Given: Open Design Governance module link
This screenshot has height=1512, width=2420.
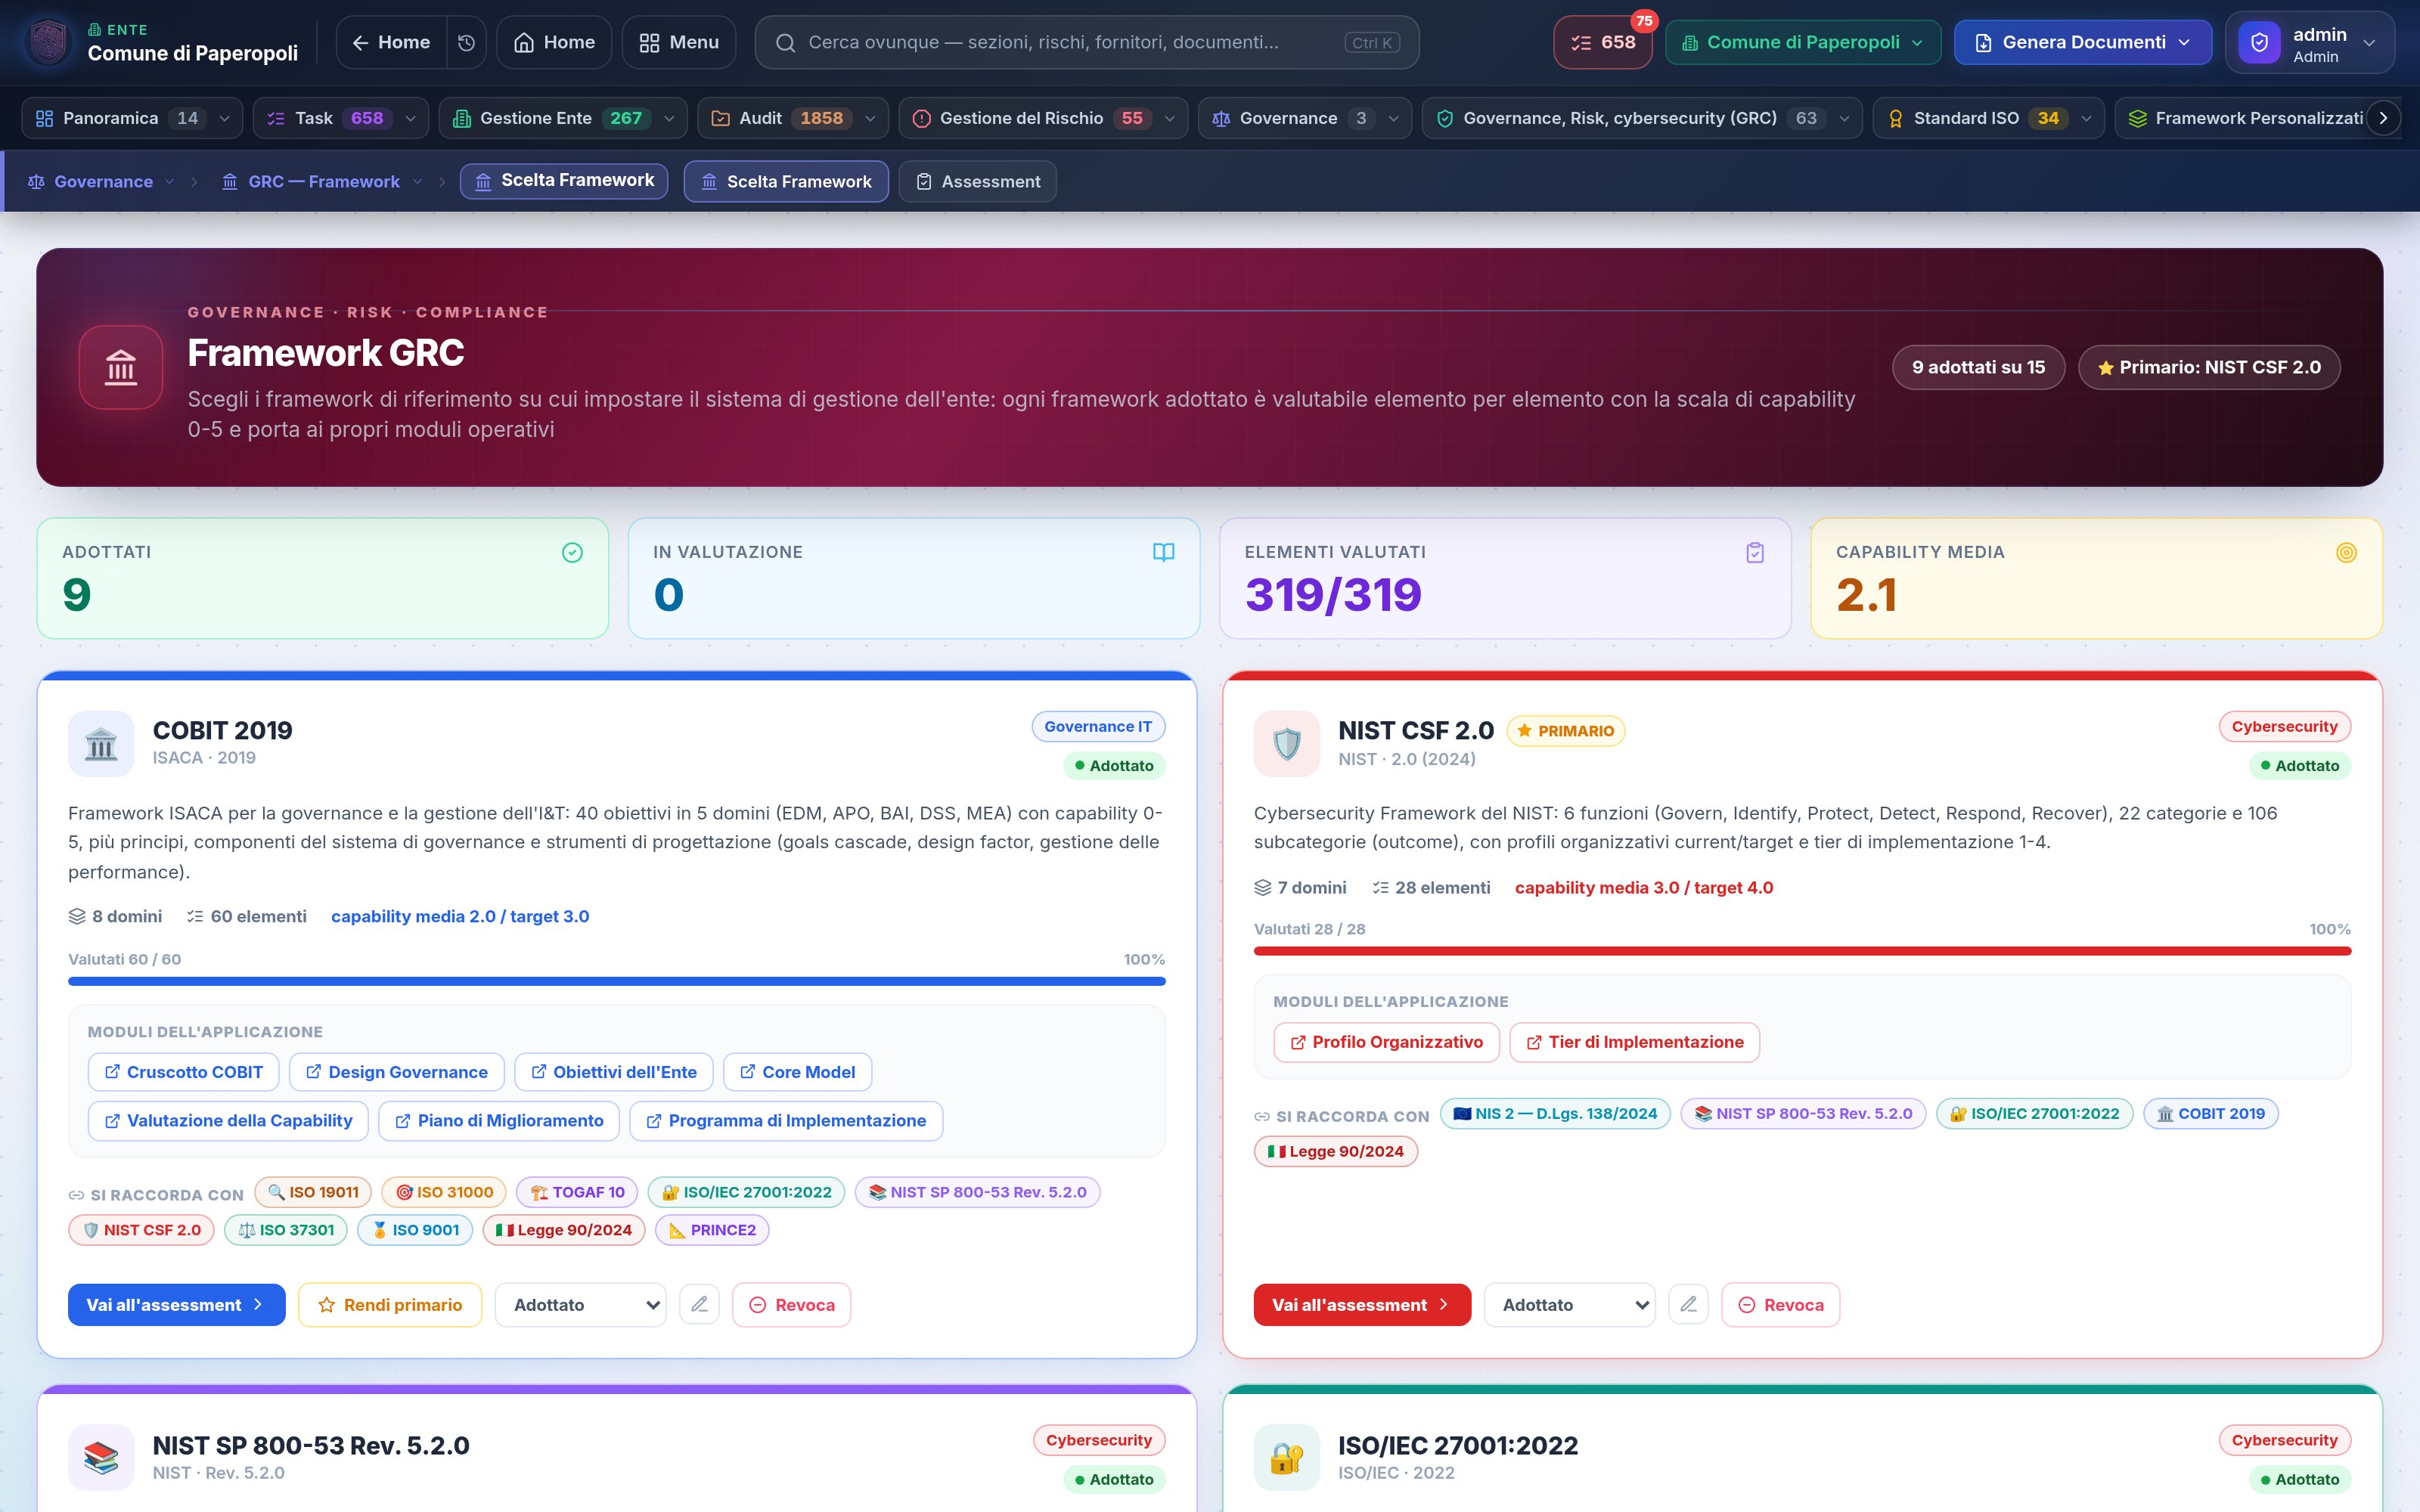Looking at the screenshot, I should (396, 1072).
